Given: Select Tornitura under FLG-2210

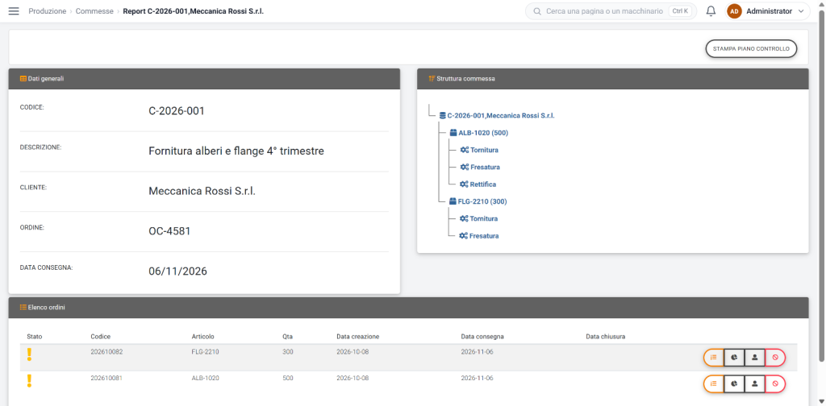Looking at the screenshot, I should coord(478,218).
